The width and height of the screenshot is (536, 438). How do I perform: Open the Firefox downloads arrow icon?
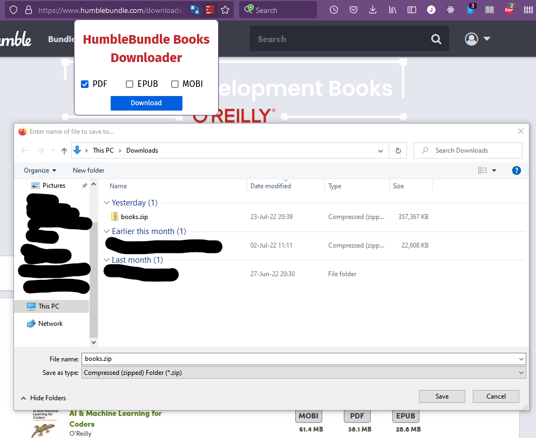click(373, 10)
